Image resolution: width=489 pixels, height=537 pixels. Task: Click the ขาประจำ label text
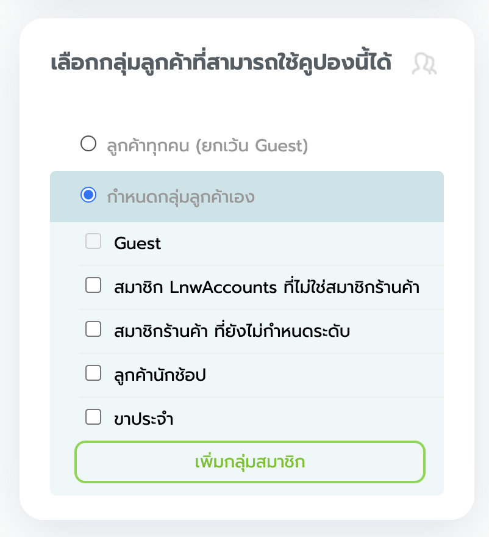coord(143,419)
